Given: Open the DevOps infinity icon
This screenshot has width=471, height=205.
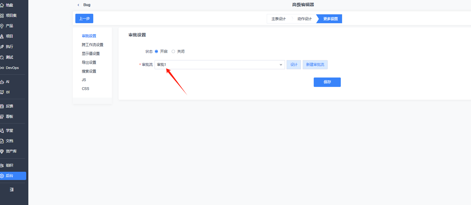Looking at the screenshot, I should [x=2, y=68].
